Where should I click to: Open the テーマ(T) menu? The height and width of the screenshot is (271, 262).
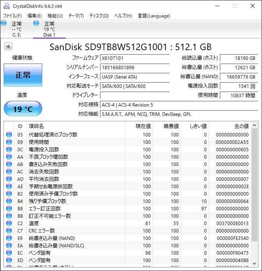point(76,16)
